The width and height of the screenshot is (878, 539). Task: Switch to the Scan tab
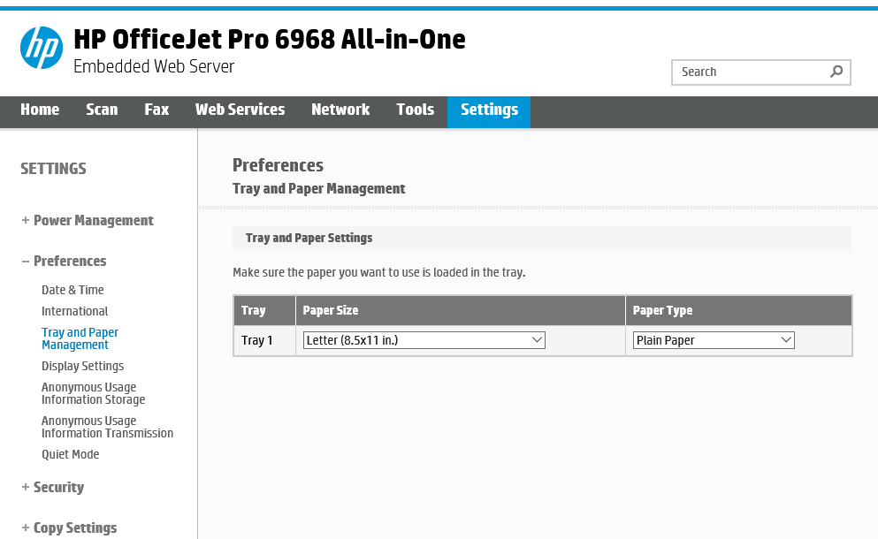tap(102, 110)
